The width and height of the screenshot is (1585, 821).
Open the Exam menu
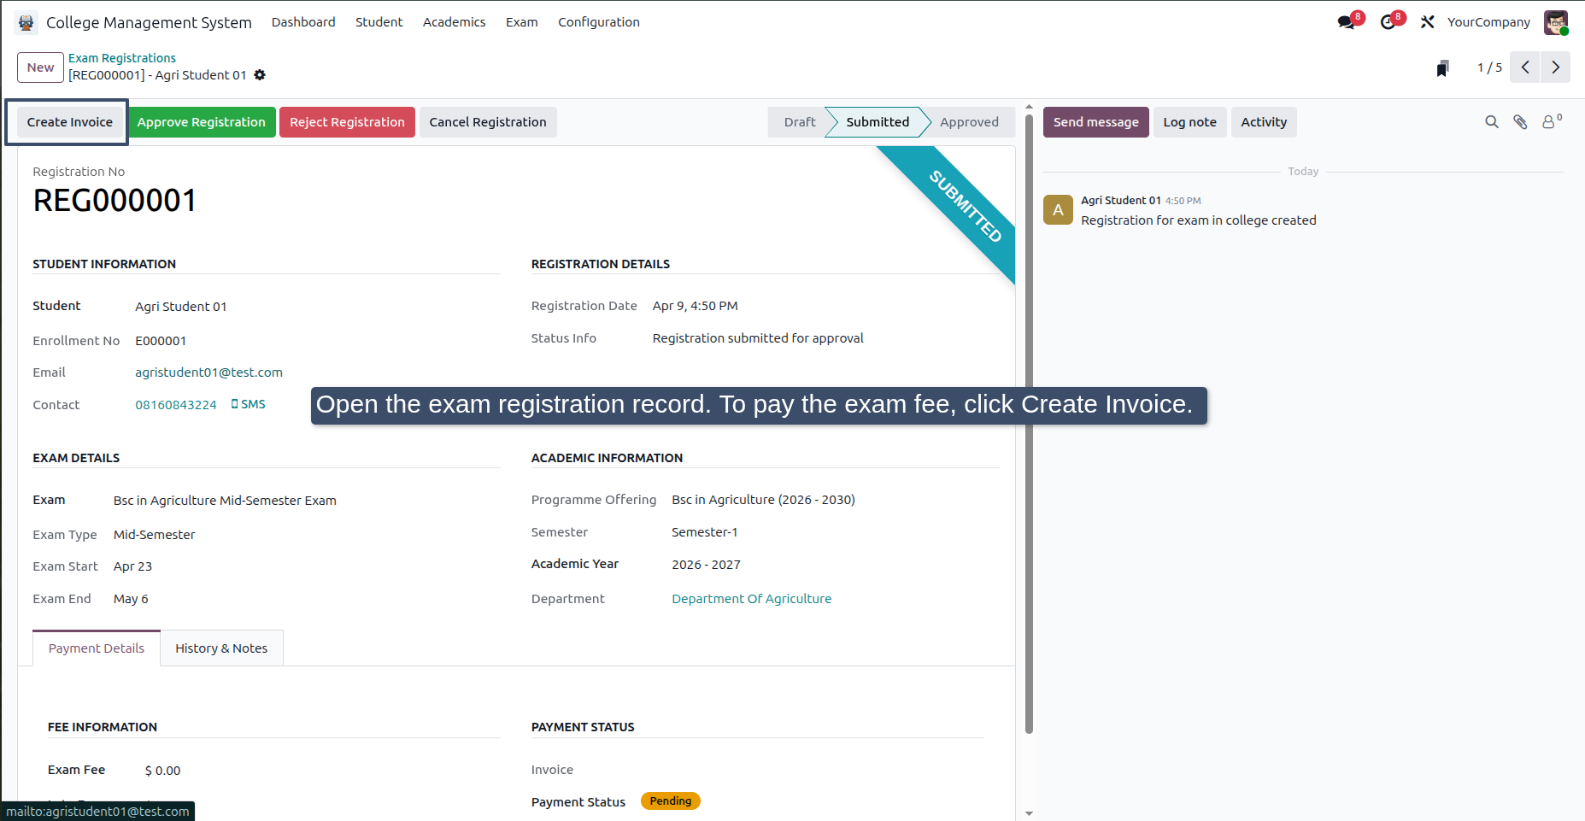coord(521,22)
